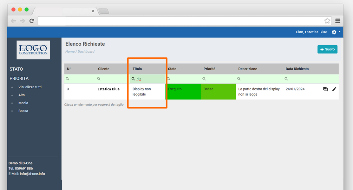Go to Home breadcrumb link
353x190 pixels.
70,52
